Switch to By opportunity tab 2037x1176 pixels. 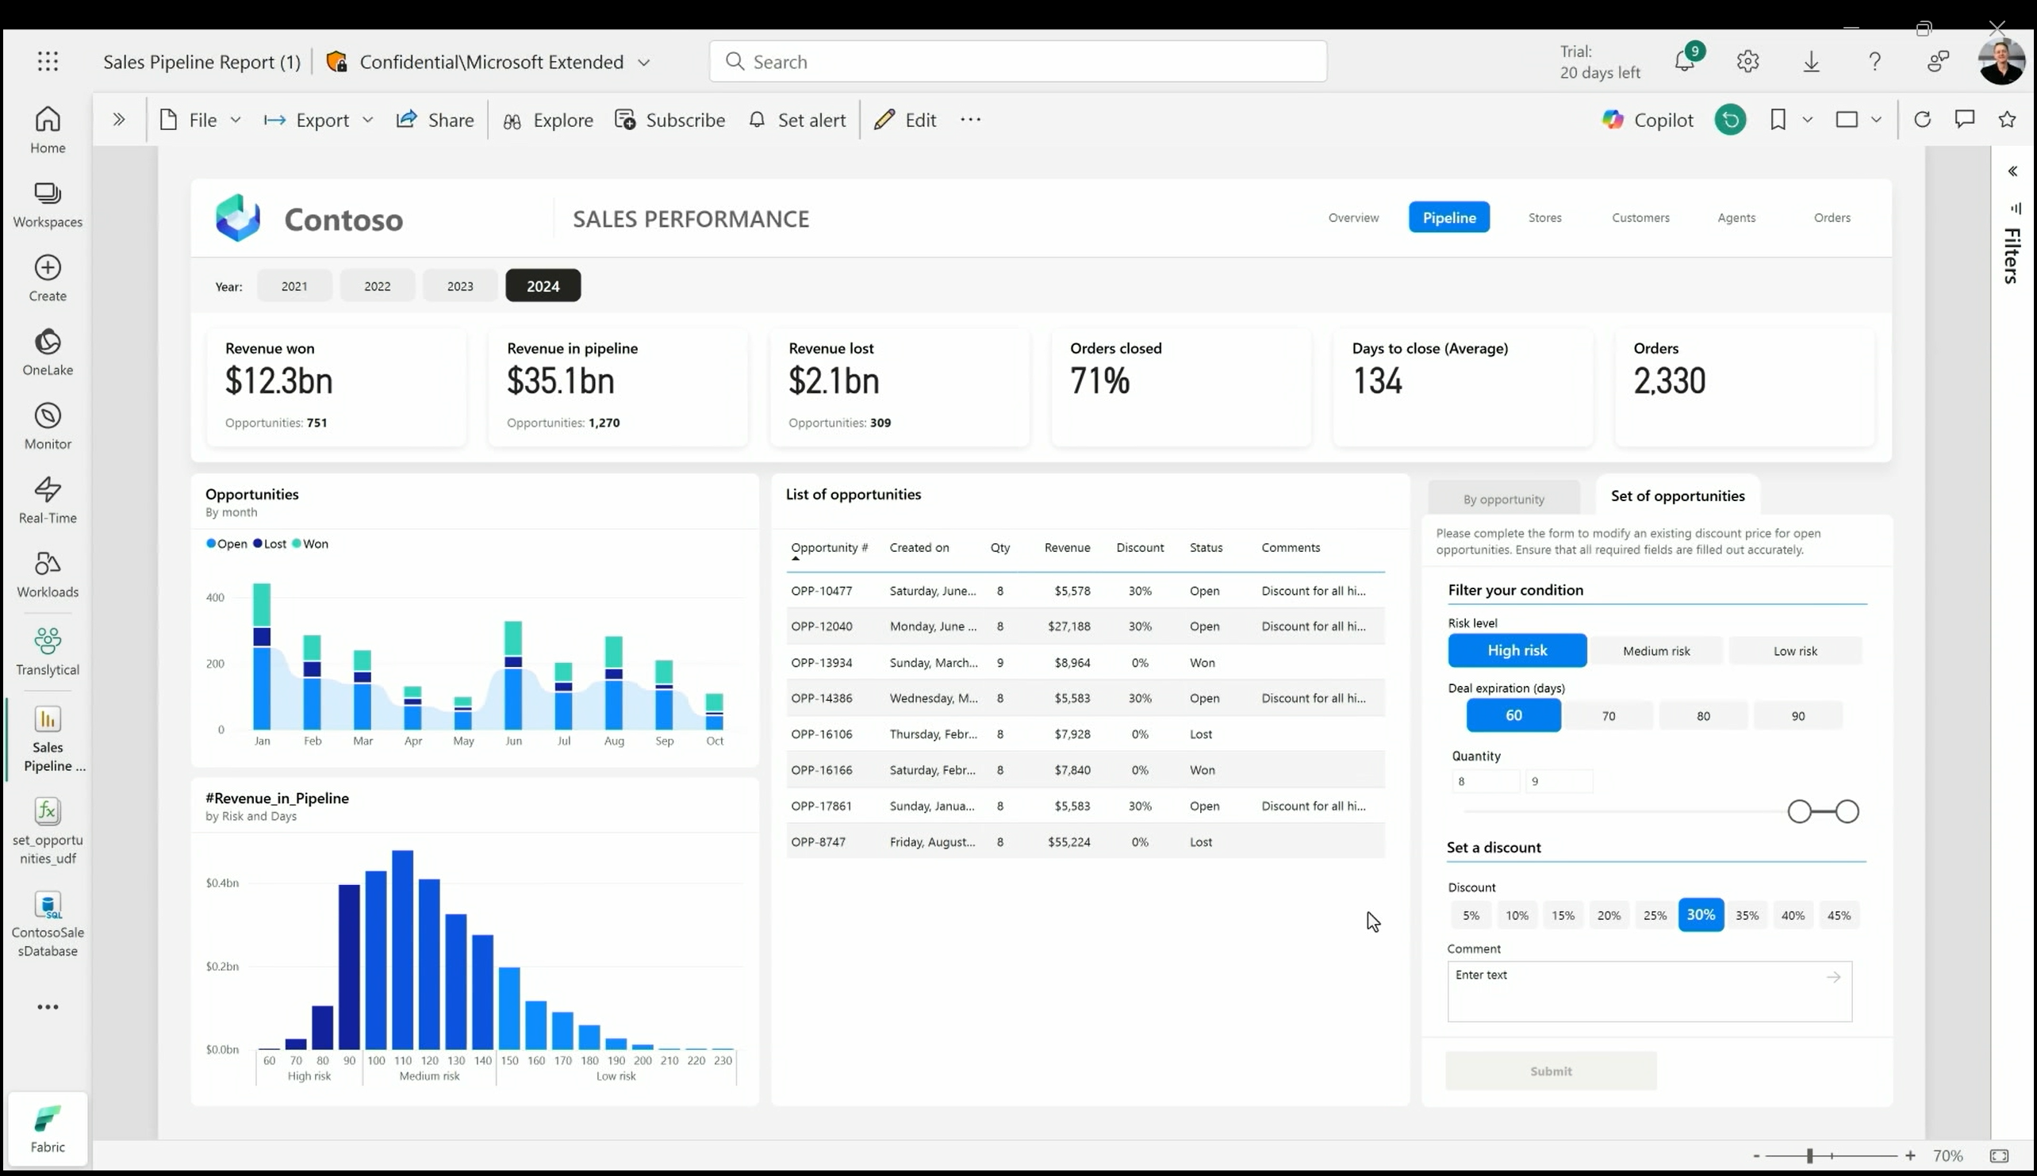pos(1504,499)
